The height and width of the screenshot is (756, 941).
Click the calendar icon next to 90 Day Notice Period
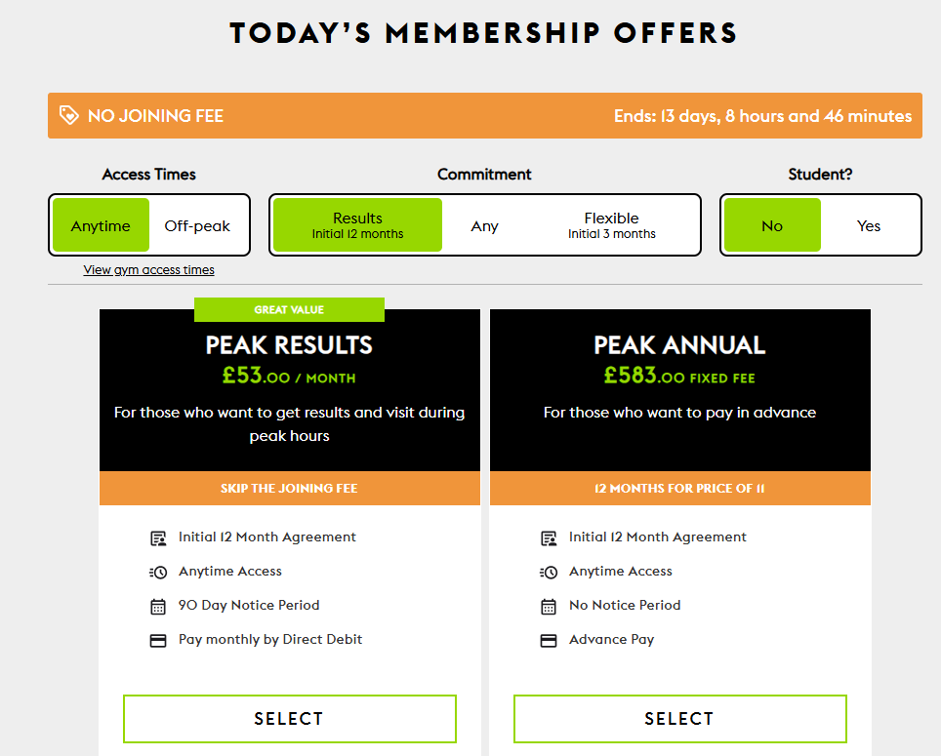pyautogui.click(x=158, y=605)
